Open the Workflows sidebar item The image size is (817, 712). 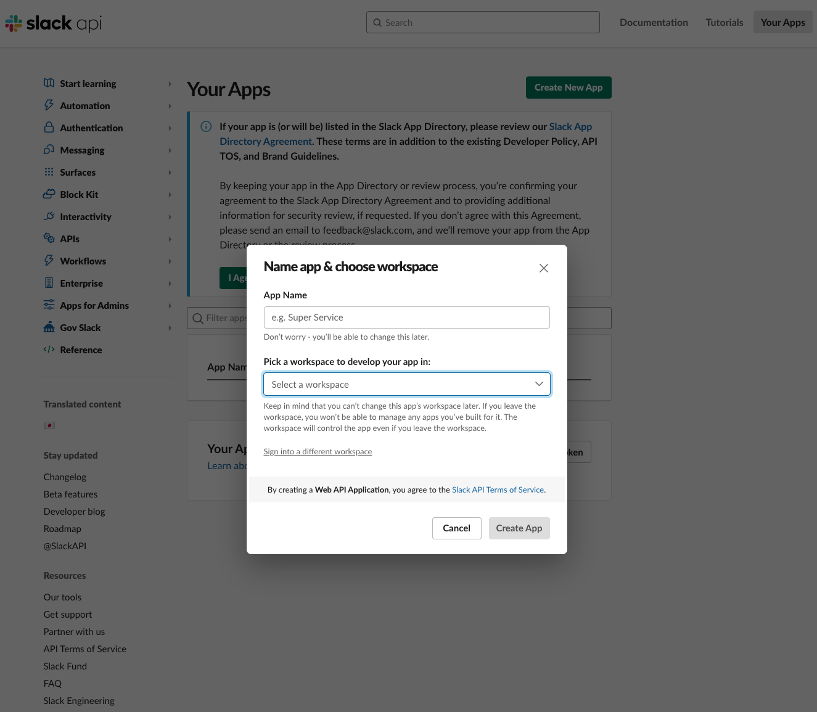83,261
